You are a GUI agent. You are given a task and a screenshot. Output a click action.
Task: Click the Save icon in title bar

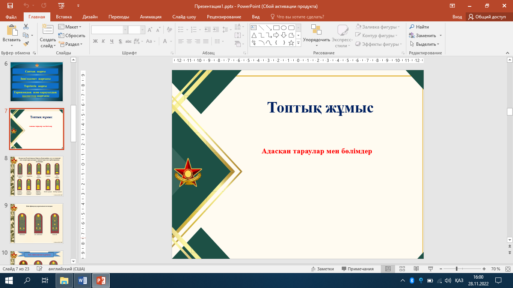coord(10,6)
